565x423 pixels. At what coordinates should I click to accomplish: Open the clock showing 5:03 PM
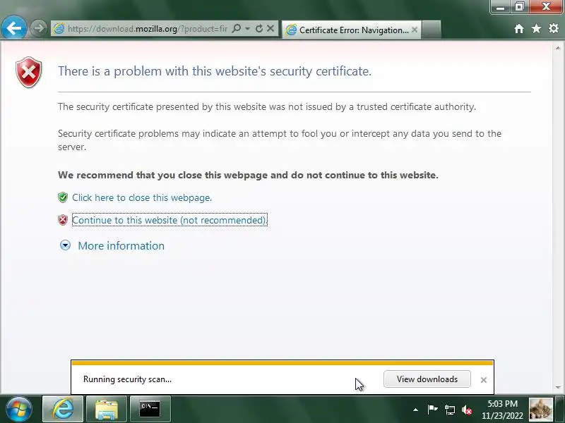pyautogui.click(x=502, y=410)
